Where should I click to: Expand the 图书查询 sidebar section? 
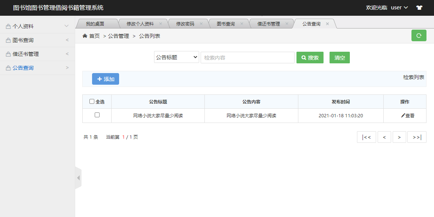[67, 40]
